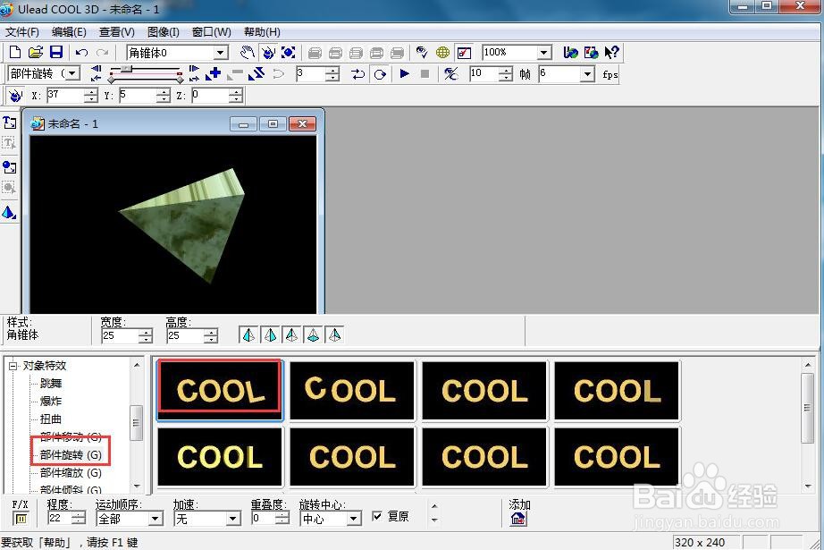Screen dimensions: 824x550
Task: Click the key frame diamond at the left end of the timeline
Action: pos(112,79)
